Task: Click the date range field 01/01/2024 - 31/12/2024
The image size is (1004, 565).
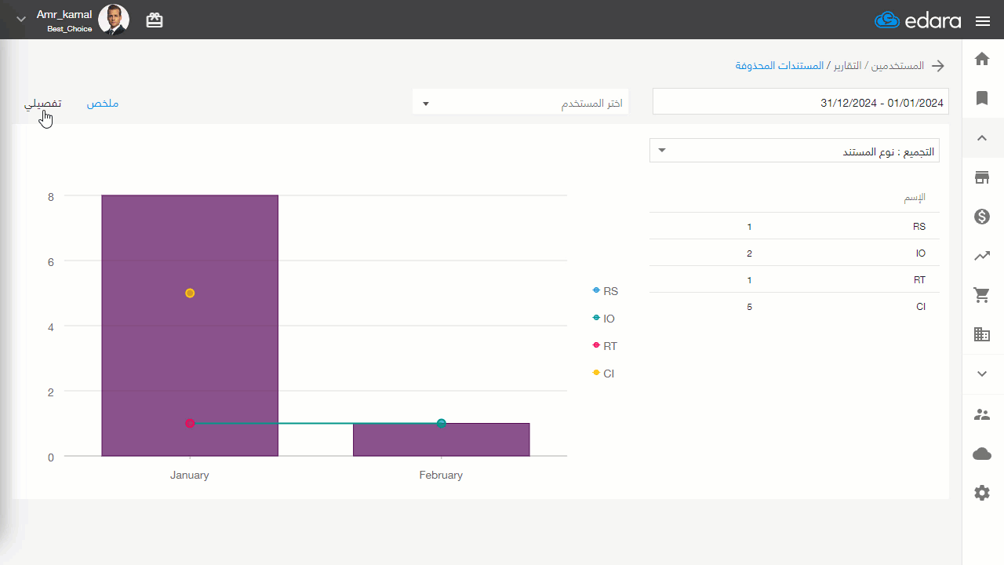Action: [801, 102]
